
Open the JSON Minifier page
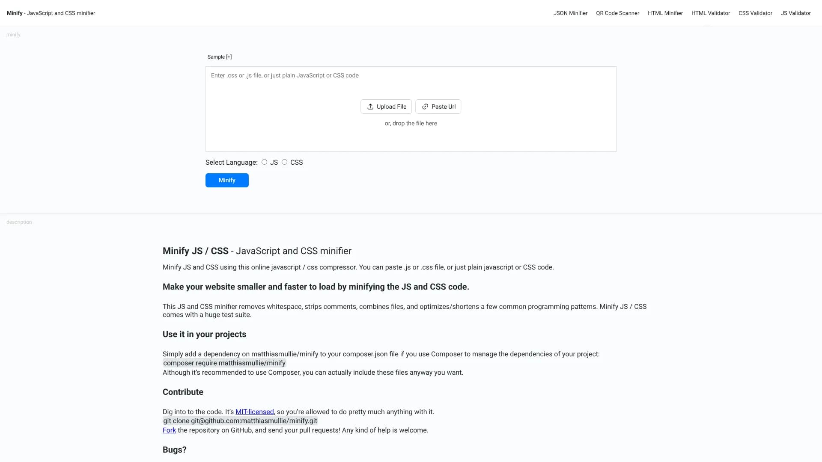(x=570, y=13)
